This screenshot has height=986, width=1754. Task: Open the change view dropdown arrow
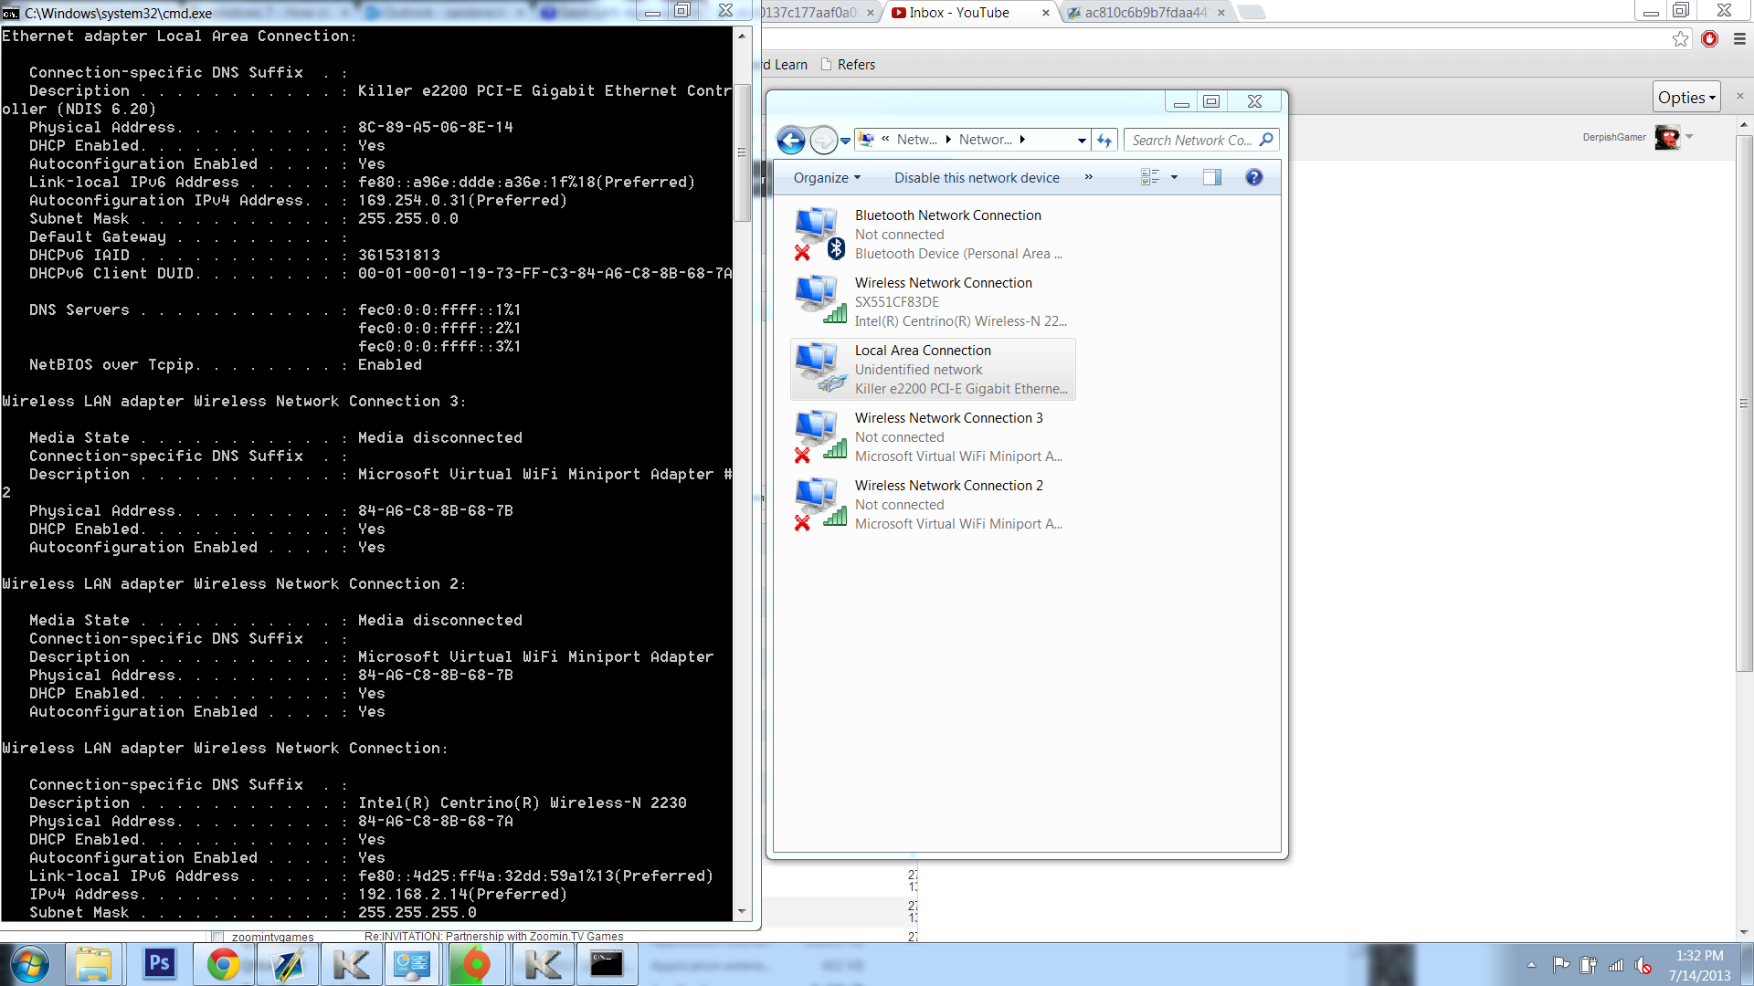[x=1174, y=177]
